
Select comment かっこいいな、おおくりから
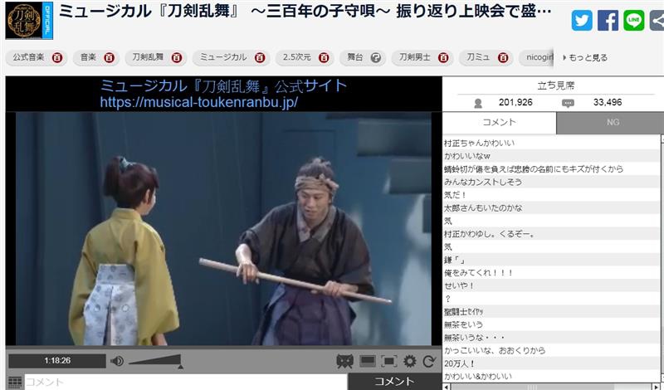[x=494, y=351]
